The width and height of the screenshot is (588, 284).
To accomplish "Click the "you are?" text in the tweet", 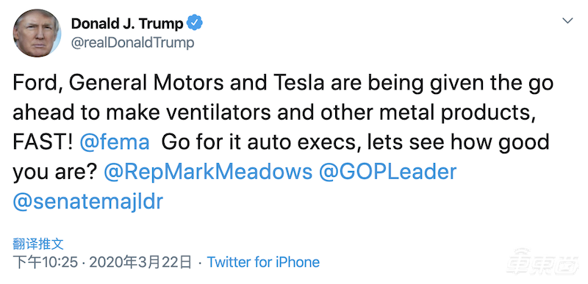I will pos(55,172).
